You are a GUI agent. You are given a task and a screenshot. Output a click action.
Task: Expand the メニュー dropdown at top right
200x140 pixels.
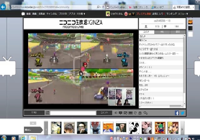coord(183,14)
